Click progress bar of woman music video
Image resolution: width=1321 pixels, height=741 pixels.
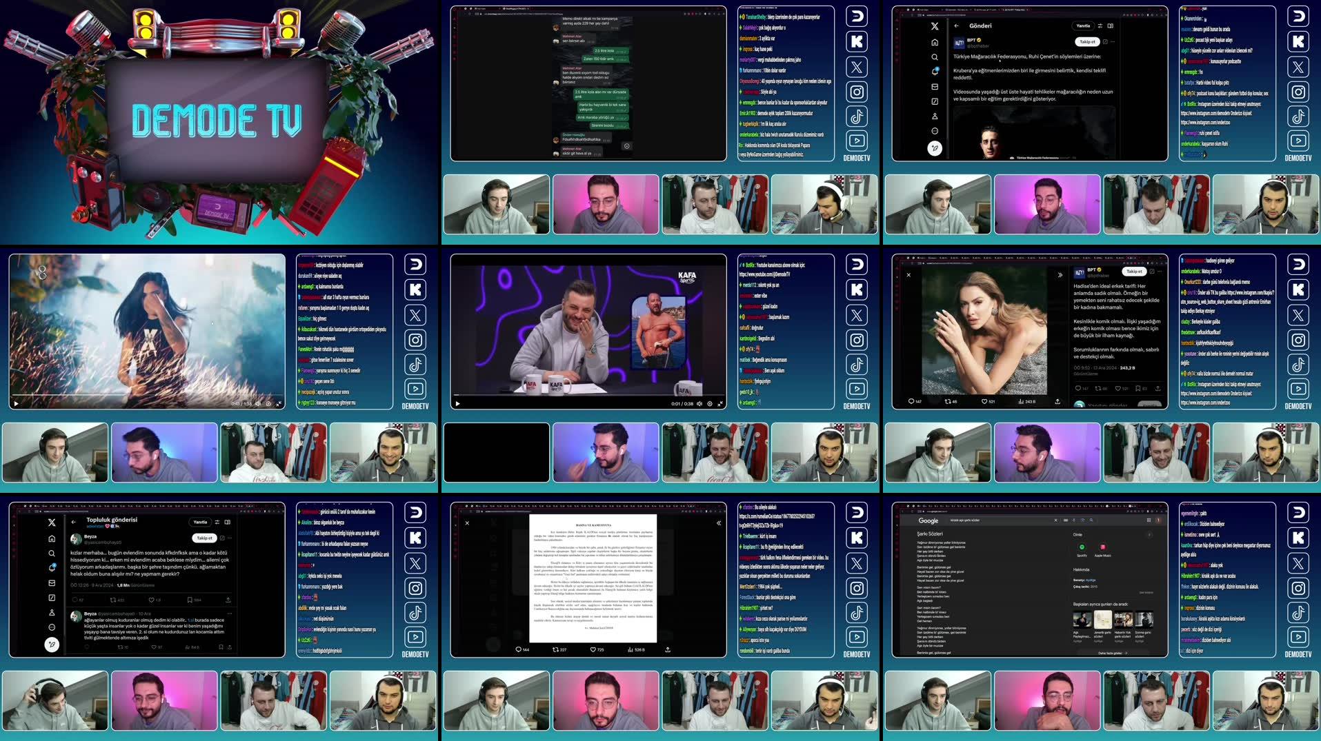click(146, 396)
